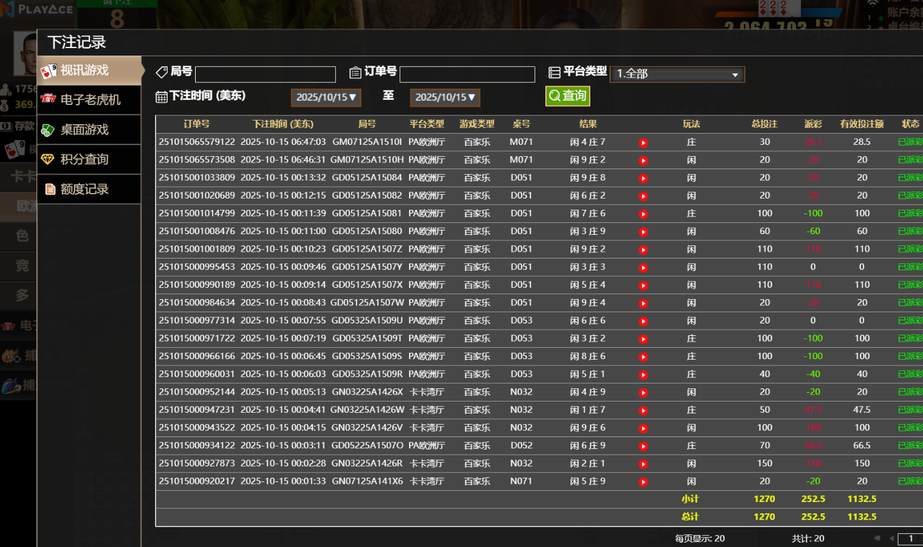The image size is (923, 547).
Task: Click replay icon for order 251015000920217
Action: click(x=643, y=482)
